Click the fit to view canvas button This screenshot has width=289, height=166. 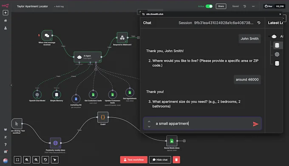17,160
